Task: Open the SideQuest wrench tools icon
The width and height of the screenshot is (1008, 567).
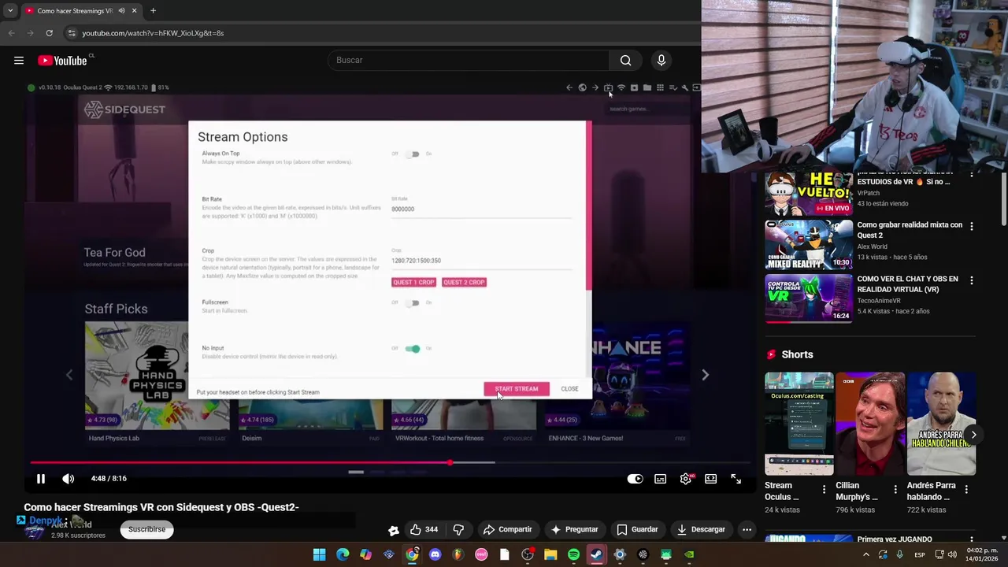Action: click(x=685, y=87)
